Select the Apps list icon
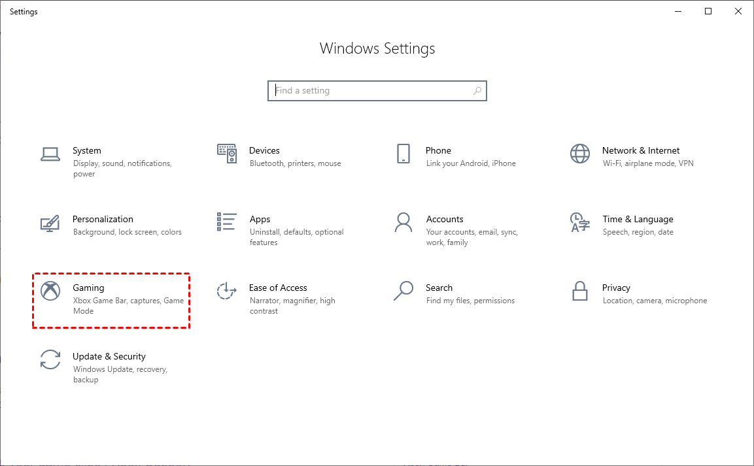The height and width of the screenshot is (466, 754). point(226,223)
